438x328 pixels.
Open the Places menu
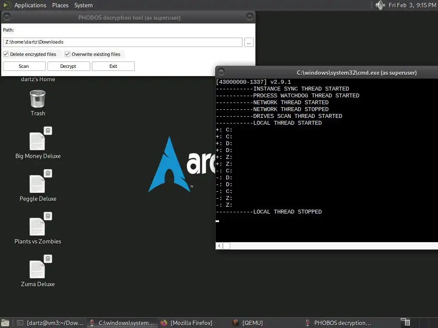pyautogui.click(x=60, y=5)
